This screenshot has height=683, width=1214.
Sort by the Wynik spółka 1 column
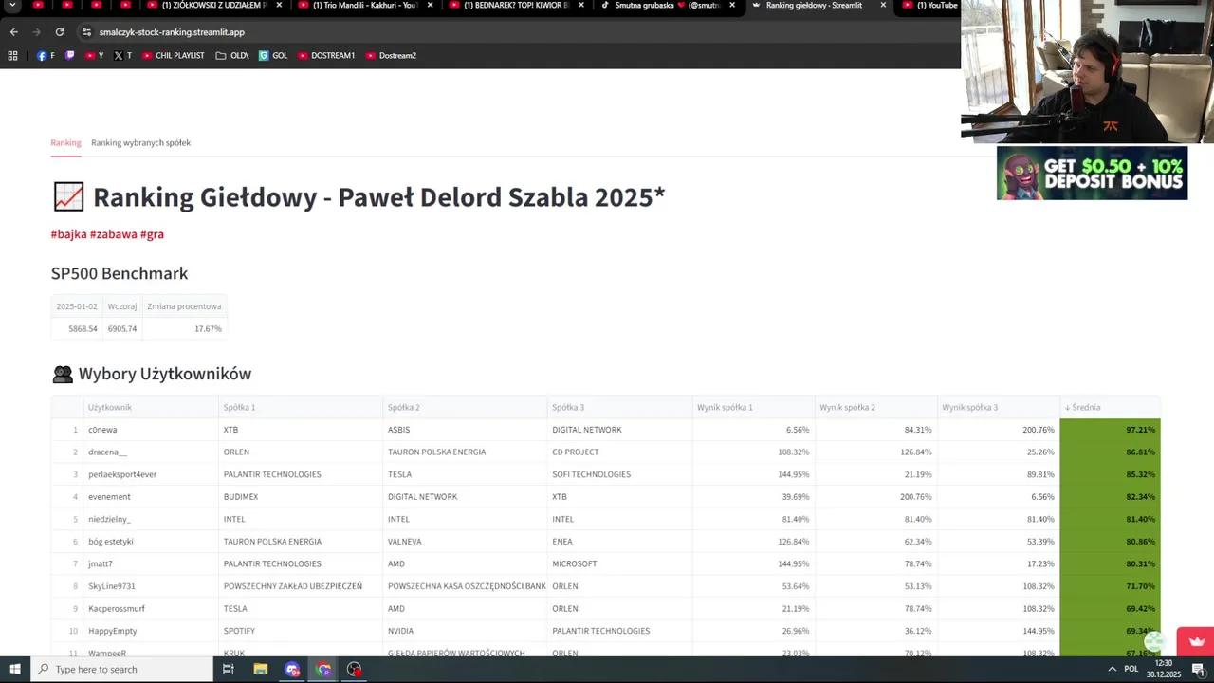pyautogui.click(x=753, y=407)
